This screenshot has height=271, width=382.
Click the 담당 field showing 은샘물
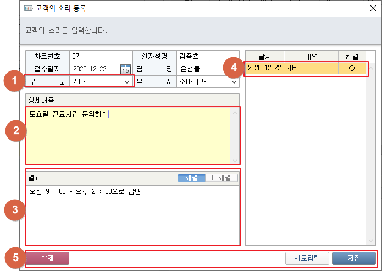coord(208,69)
